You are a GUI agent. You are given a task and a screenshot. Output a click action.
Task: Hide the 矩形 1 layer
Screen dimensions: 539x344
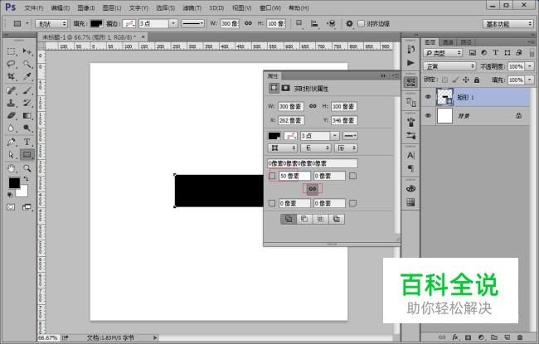pos(428,97)
